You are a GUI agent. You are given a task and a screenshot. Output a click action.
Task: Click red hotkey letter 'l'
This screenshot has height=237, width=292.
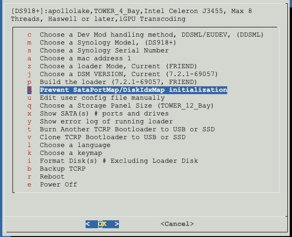29,145
